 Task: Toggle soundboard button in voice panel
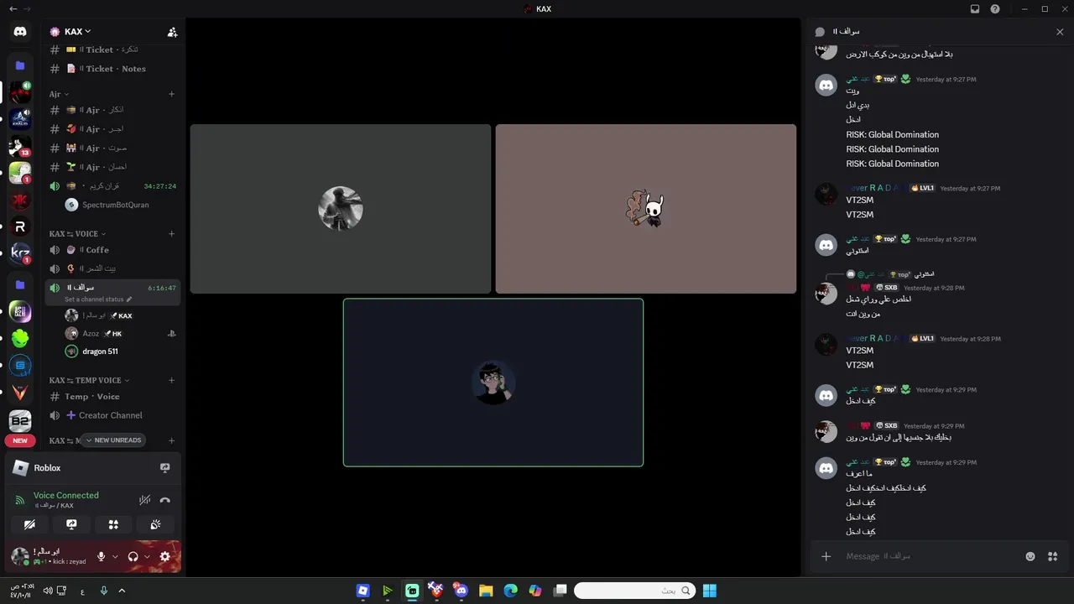click(155, 524)
